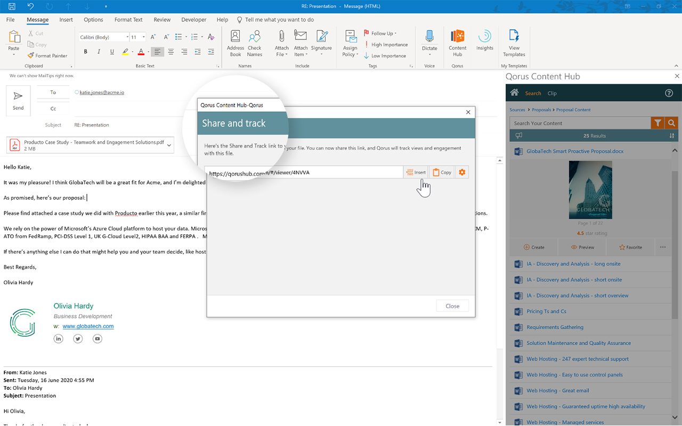The image size is (682, 426).
Task: Click Preview for the GlobaTech proposal
Action: [582, 247]
